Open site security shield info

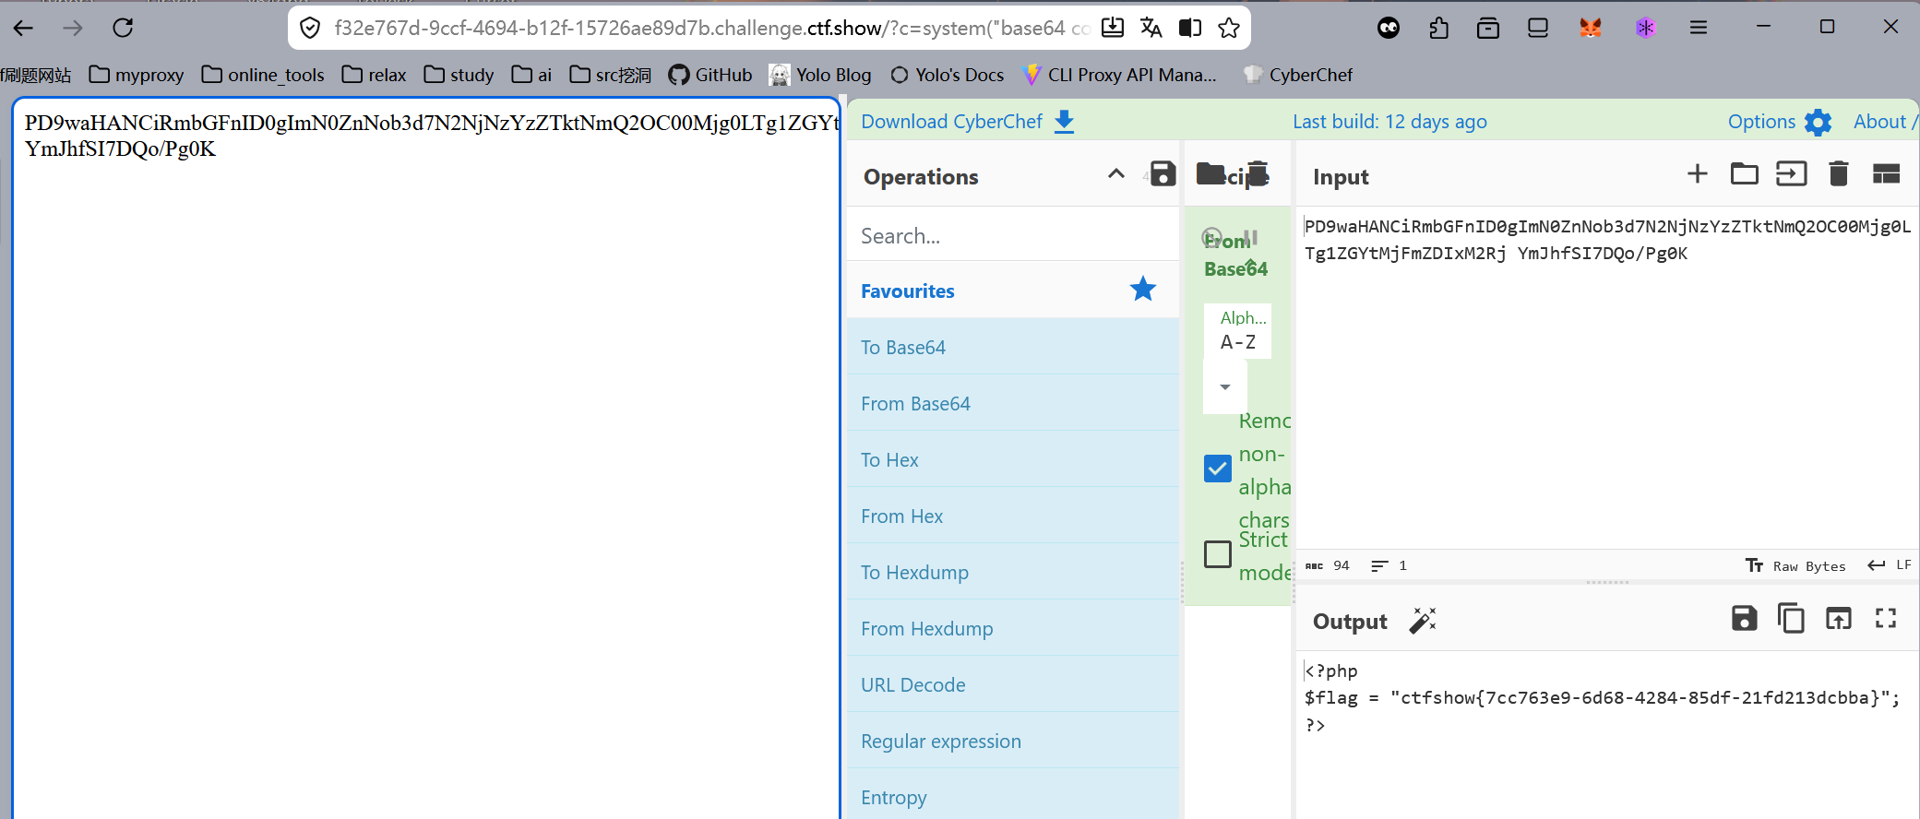point(311,28)
